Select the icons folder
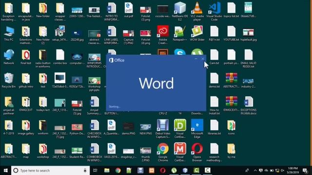 coord(231,127)
